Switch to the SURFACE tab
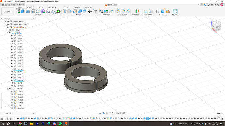The width and height of the screenshot is (225, 126). click(30, 8)
